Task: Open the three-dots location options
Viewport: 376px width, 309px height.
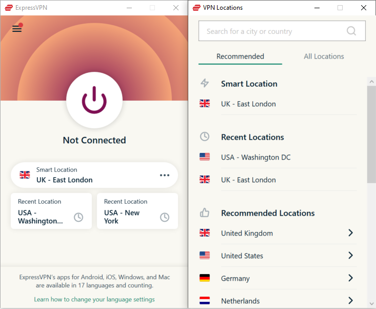Action: tap(165, 175)
